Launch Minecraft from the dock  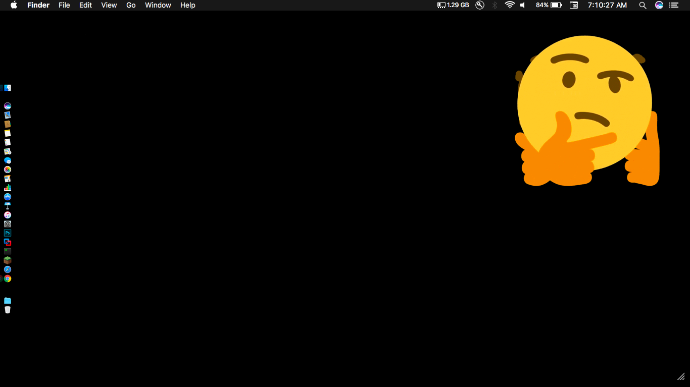pos(8,260)
